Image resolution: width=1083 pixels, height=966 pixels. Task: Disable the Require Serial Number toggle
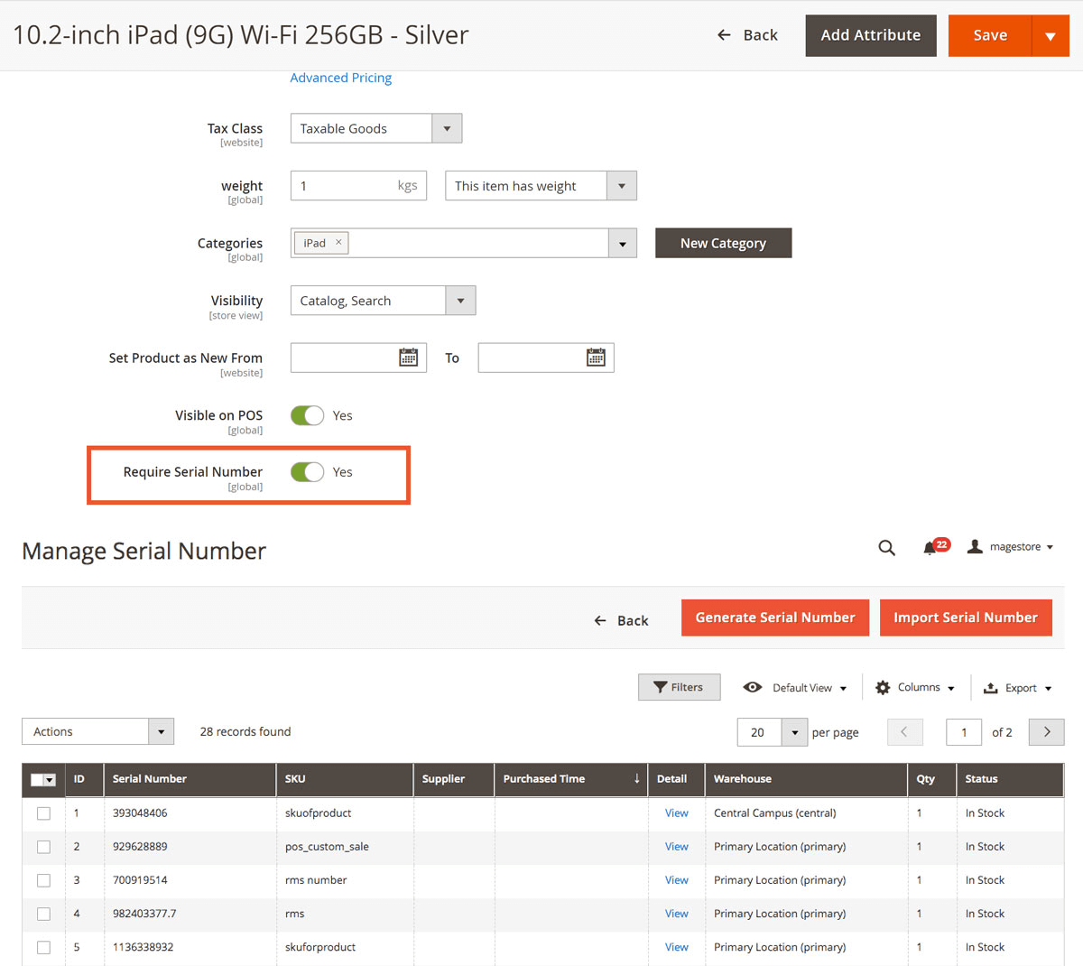tap(307, 472)
